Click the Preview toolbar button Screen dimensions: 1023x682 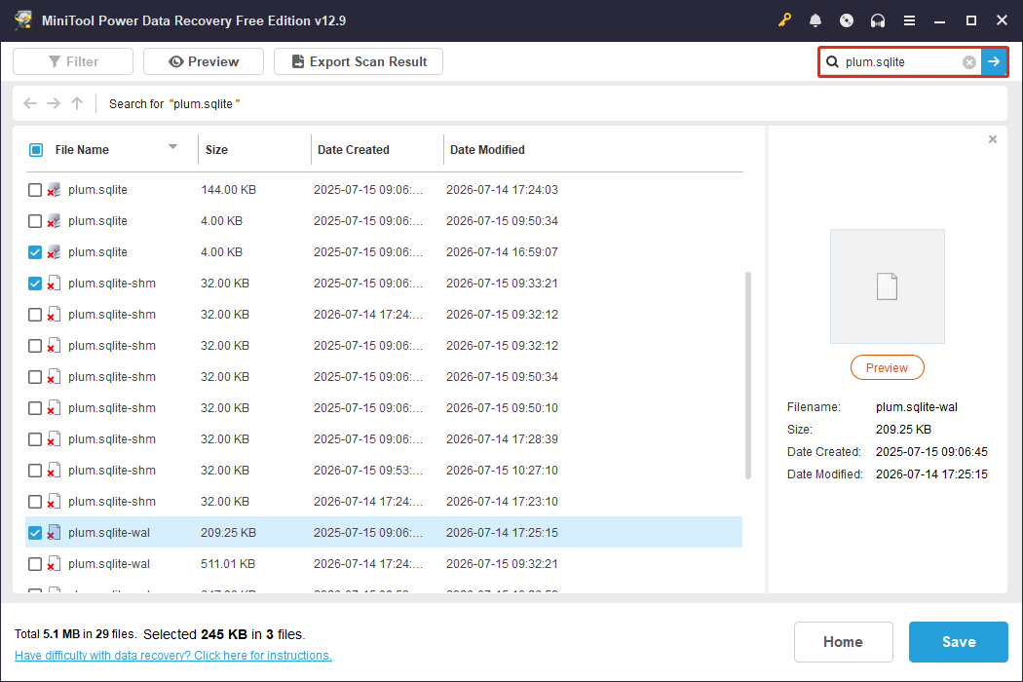(204, 61)
